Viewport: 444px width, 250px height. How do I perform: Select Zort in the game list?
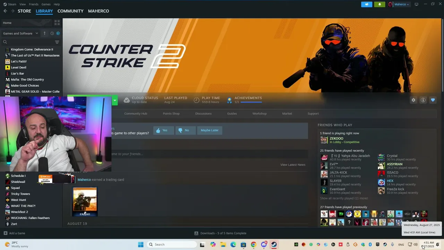click(14, 224)
